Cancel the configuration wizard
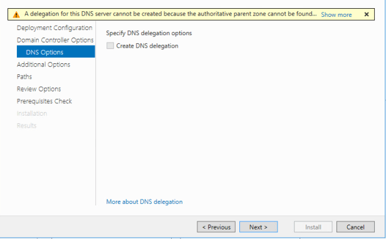386x239 pixels. click(x=355, y=226)
